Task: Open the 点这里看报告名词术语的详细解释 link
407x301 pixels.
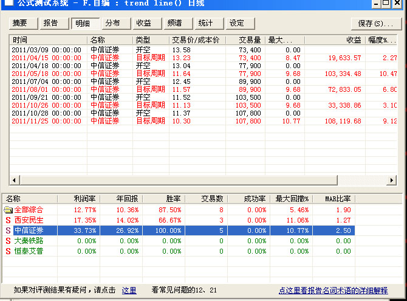Action: pyautogui.click(x=333, y=290)
